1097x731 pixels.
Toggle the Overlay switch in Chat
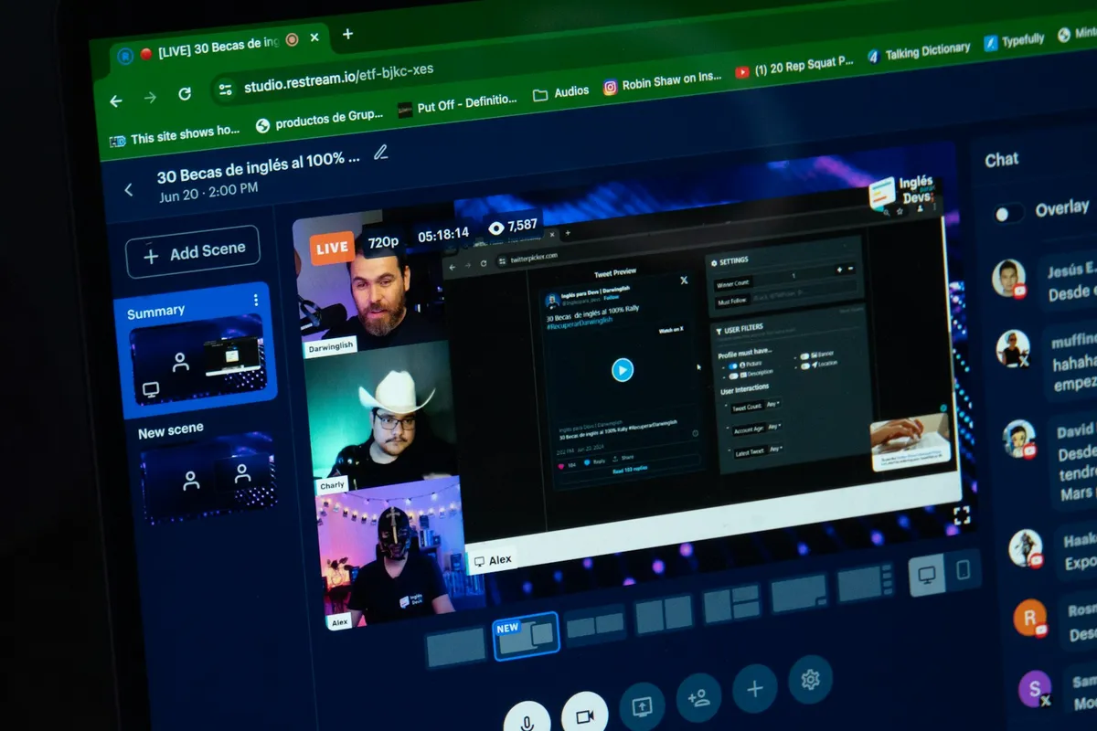pos(1009,213)
